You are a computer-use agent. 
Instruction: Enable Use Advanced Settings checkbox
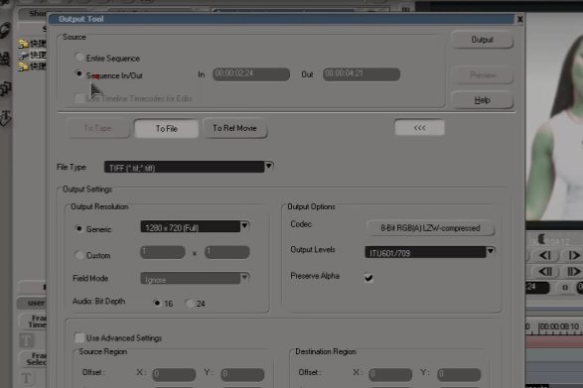tap(79, 337)
